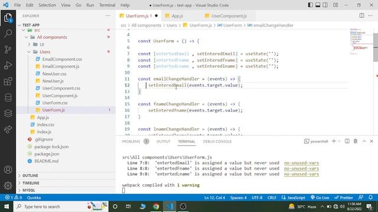Image resolution: width=378 pixels, height=212 pixels.
Task: Kill the terminal with the trash icon
Action: point(356,141)
